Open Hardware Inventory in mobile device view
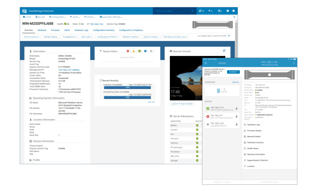Screen dimensions: 314x191 tap(269, 143)
